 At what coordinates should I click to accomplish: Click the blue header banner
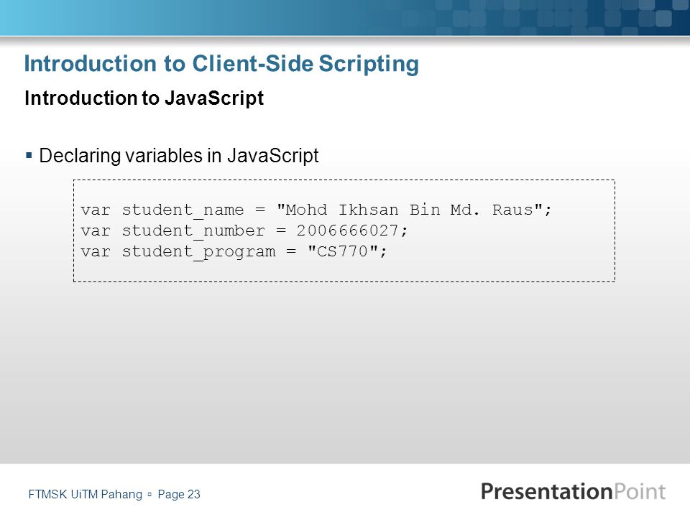[345, 17]
